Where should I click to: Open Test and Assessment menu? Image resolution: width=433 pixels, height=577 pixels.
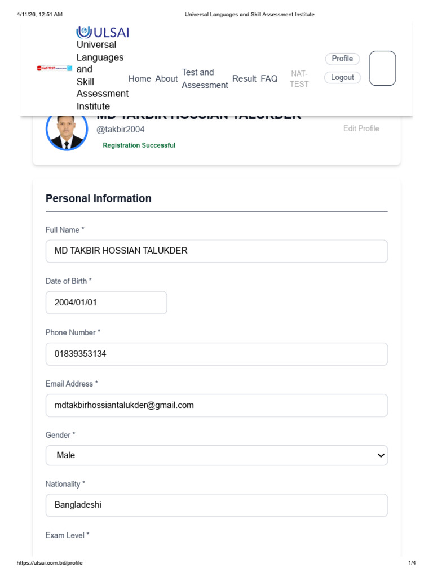[x=205, y=79]
